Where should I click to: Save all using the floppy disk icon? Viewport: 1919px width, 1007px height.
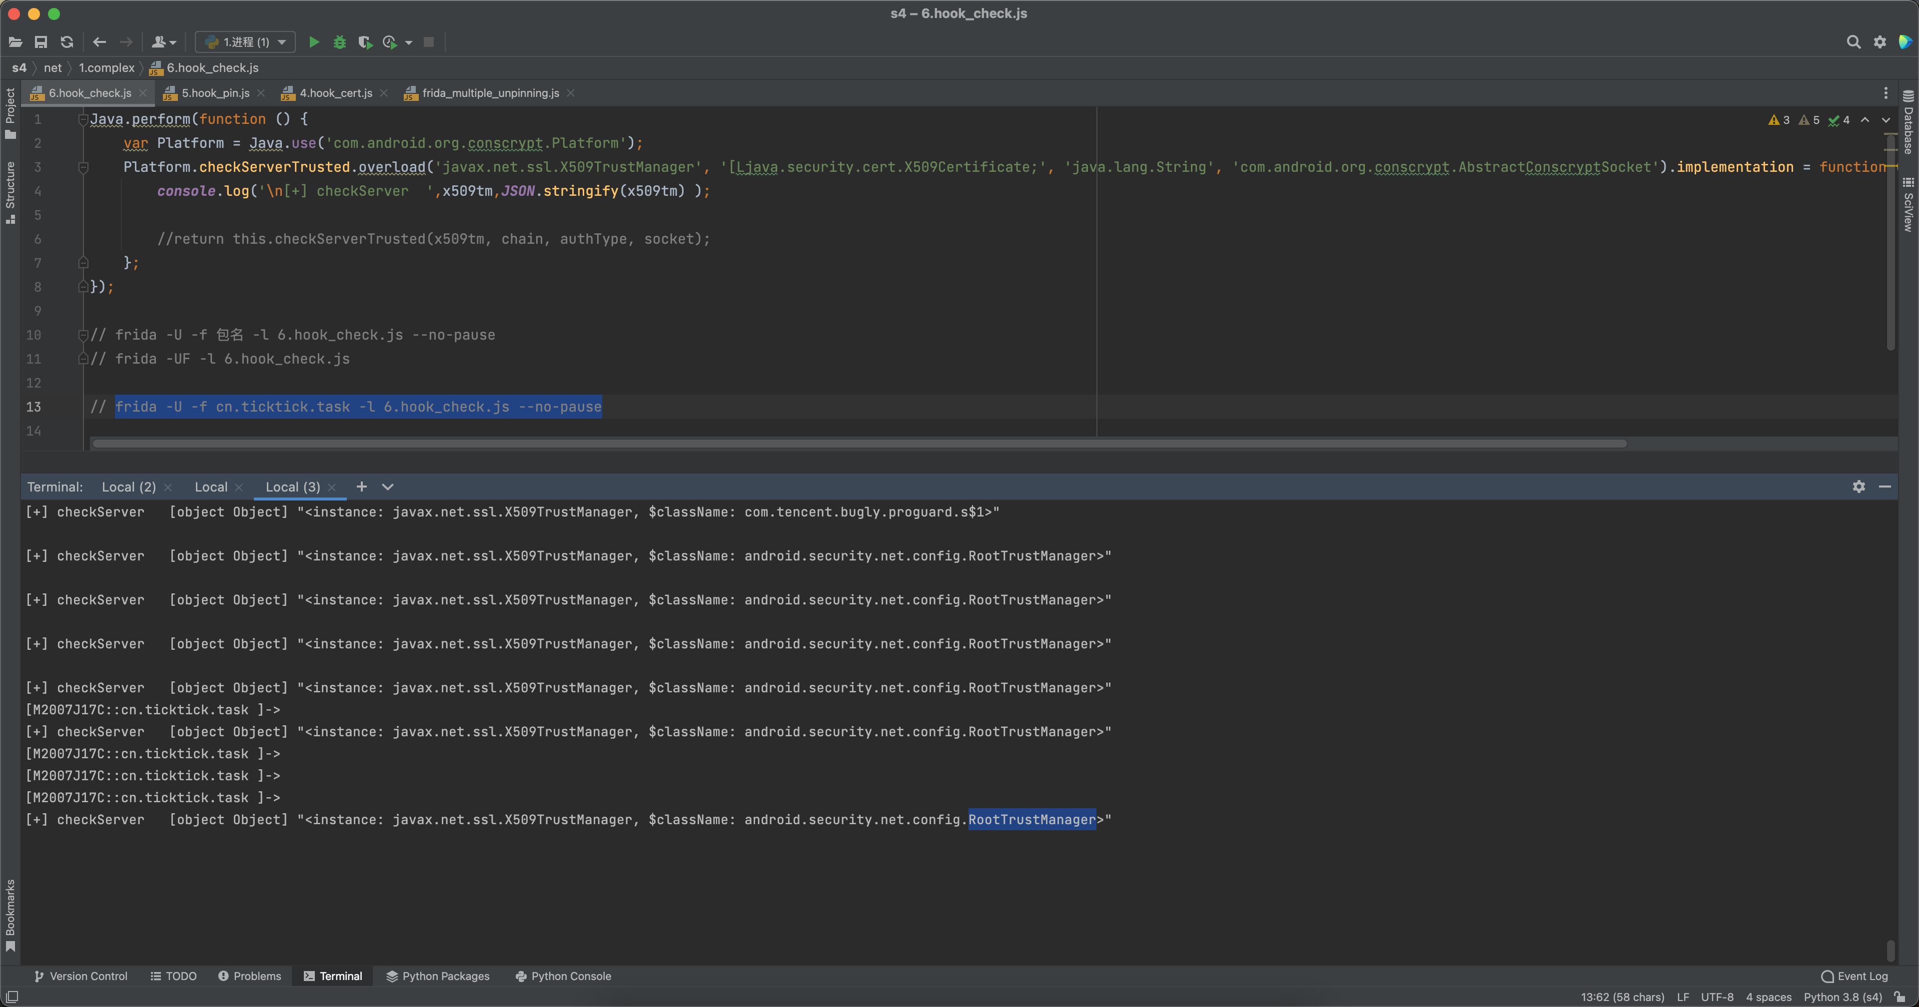[41, 42]
